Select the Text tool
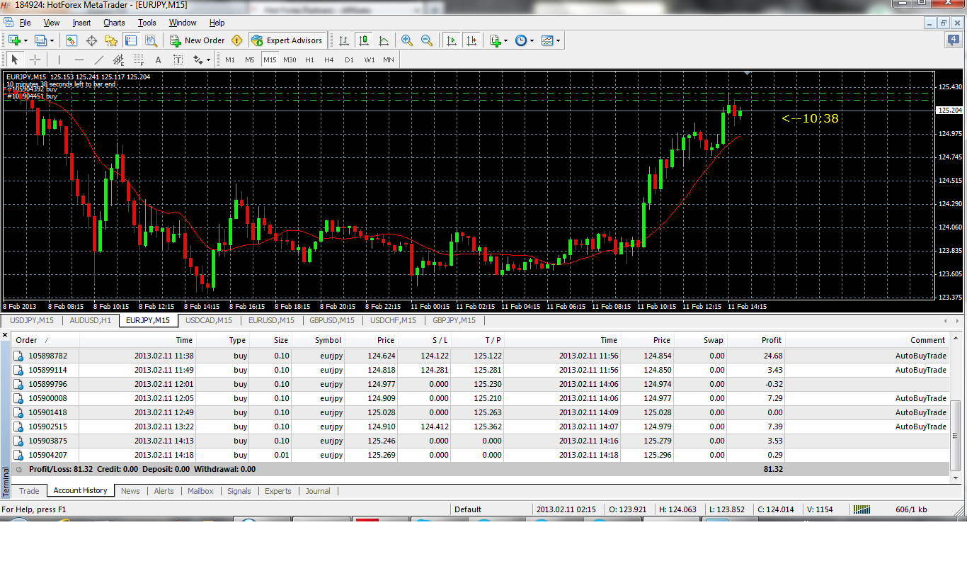 [158, 60]
